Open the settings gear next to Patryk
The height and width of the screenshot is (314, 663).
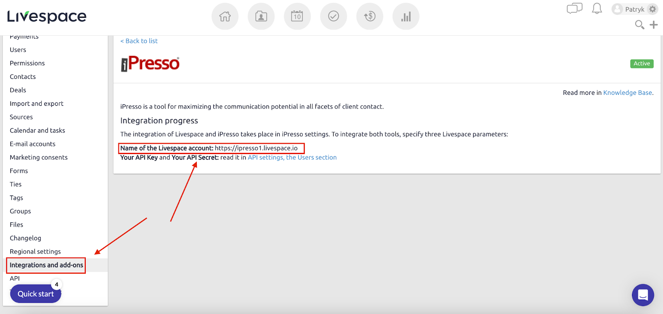click(x=653, y=9)
